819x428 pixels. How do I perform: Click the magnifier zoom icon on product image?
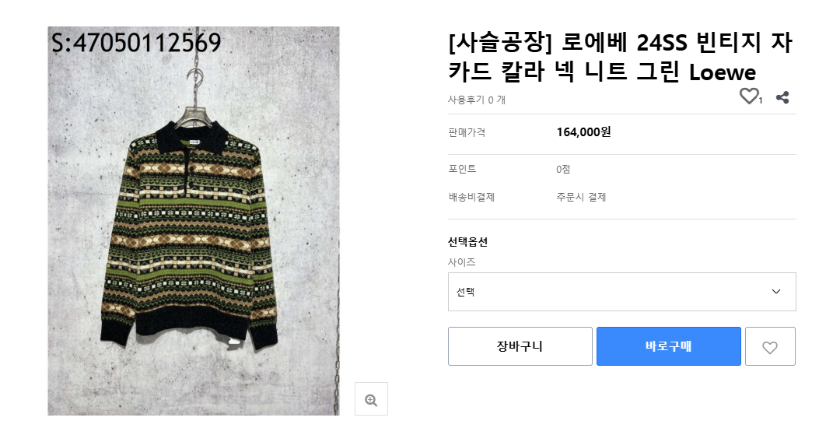(371, 400)
